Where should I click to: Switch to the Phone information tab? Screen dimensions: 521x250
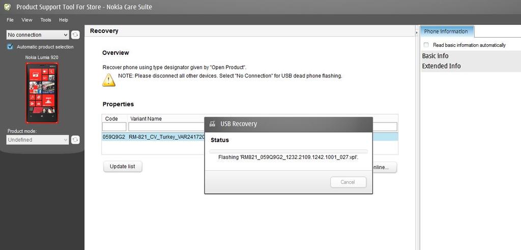pos(446,32)
